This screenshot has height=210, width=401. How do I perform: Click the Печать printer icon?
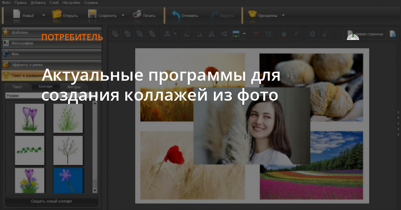(x=137, y=15)
